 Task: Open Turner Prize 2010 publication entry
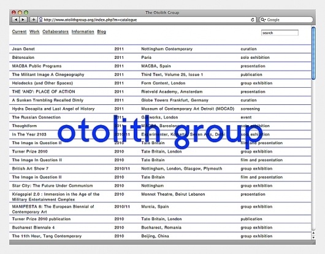[x=41, y=219]
